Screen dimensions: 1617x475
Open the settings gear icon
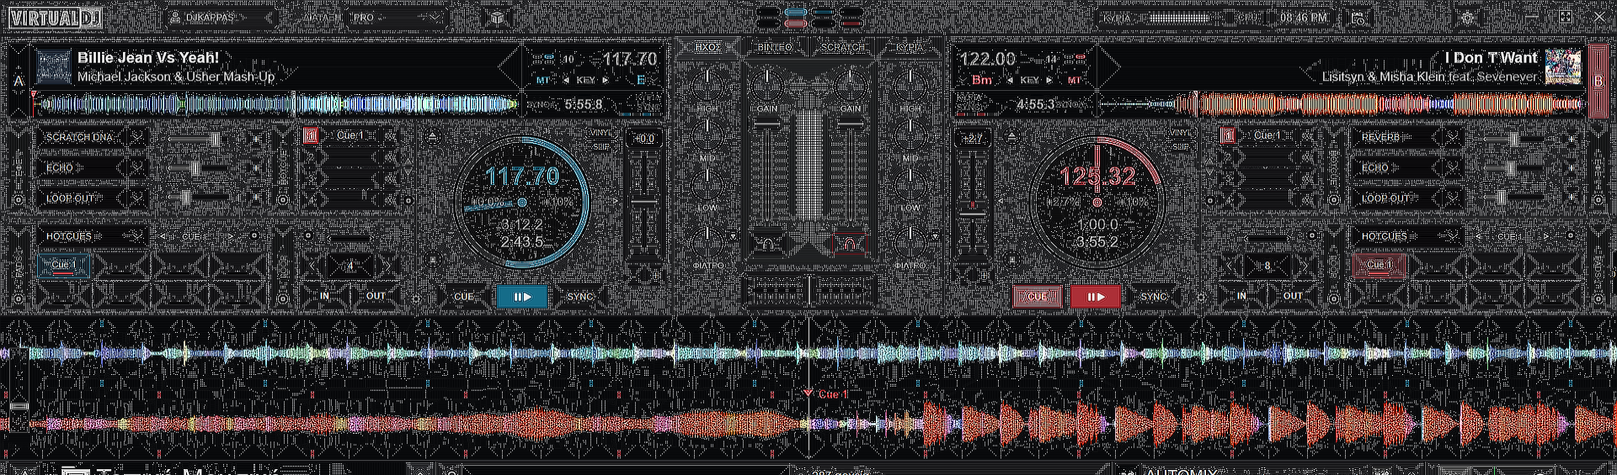[1467, 18]
